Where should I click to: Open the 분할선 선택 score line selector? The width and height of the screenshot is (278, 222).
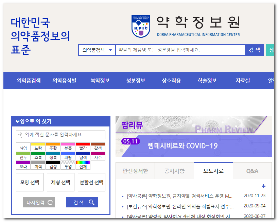(91, 182)
